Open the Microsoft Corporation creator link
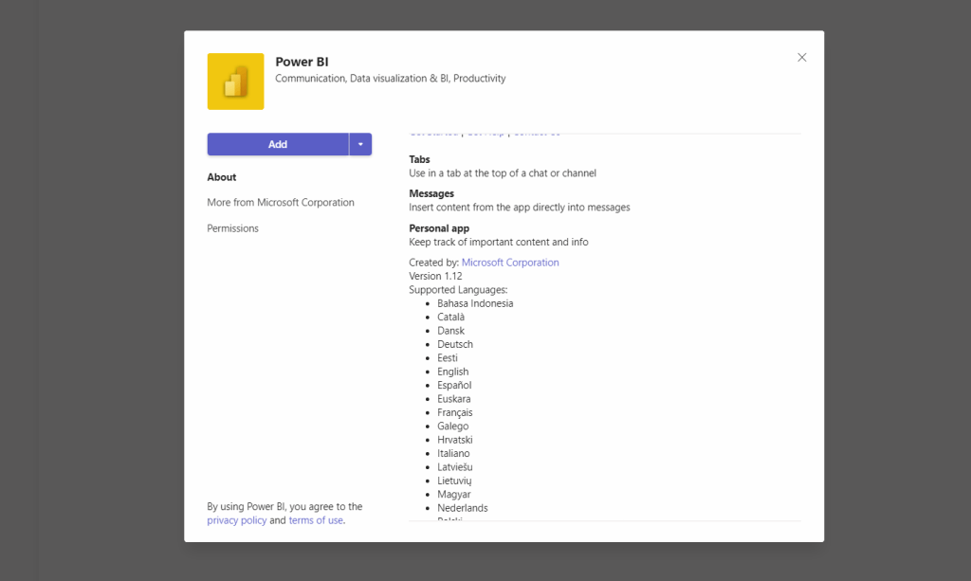The height and width of the screenshot is (581, 971). point(510,263)
